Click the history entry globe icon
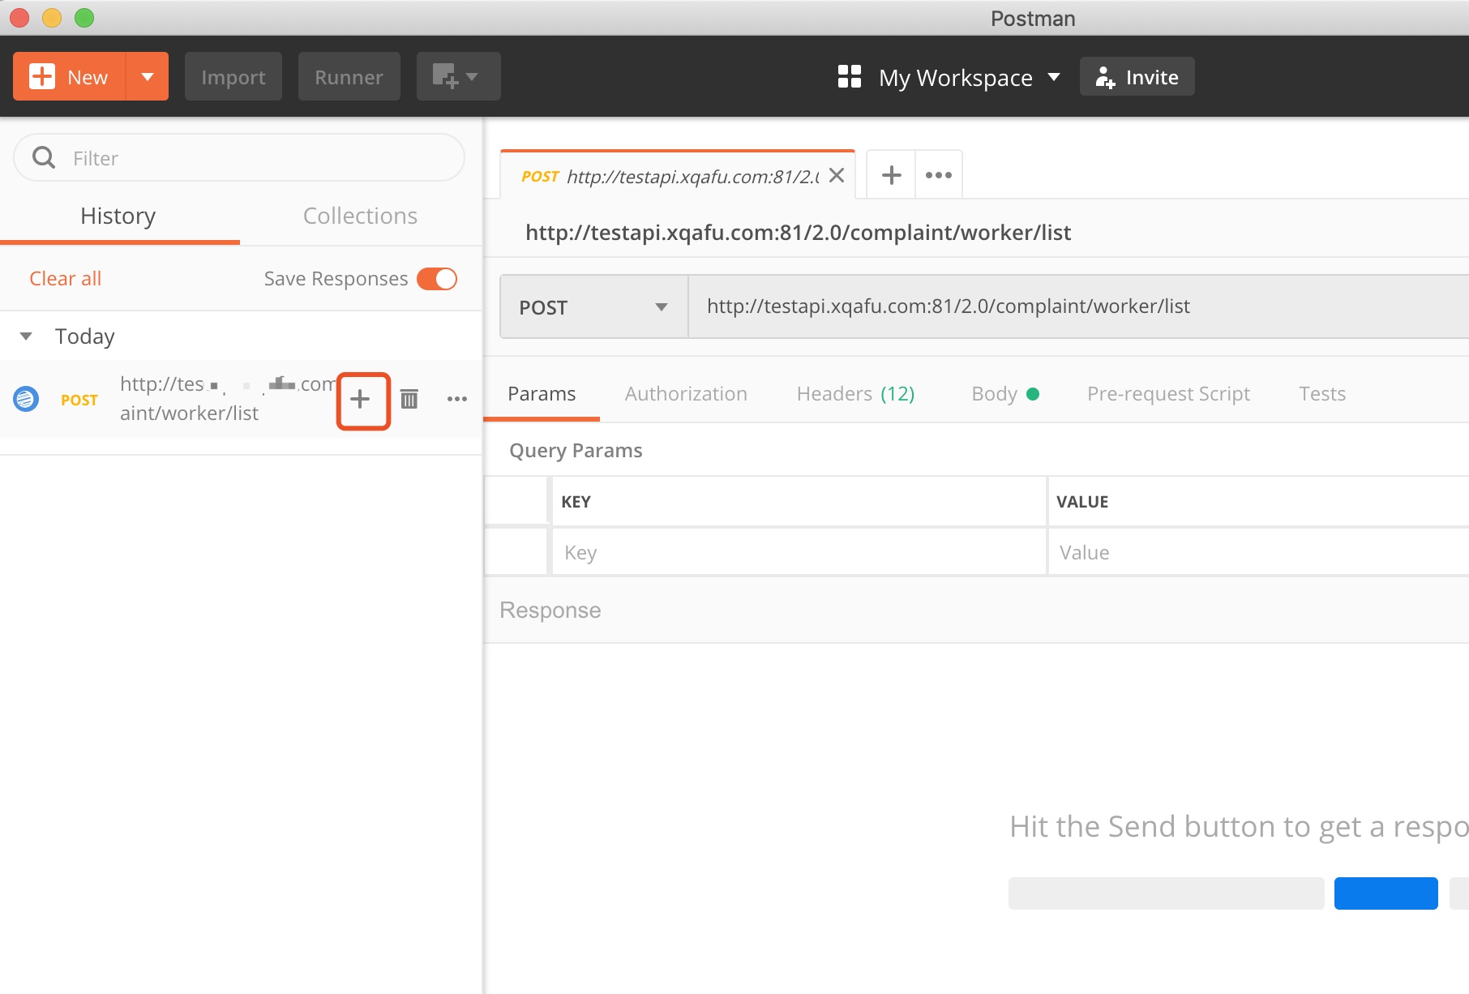Viewport: 1469px width, 994px height. (26, 399)
